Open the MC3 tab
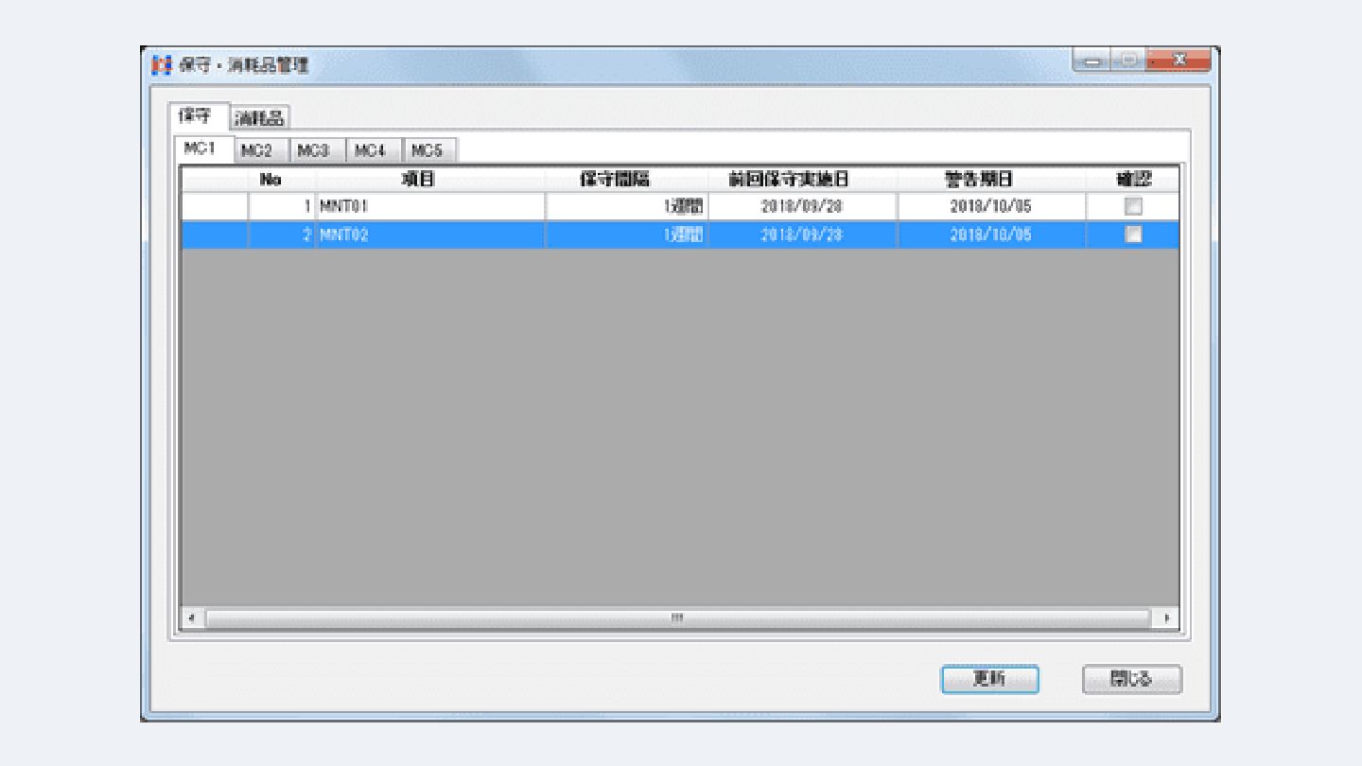 [315, 150]
